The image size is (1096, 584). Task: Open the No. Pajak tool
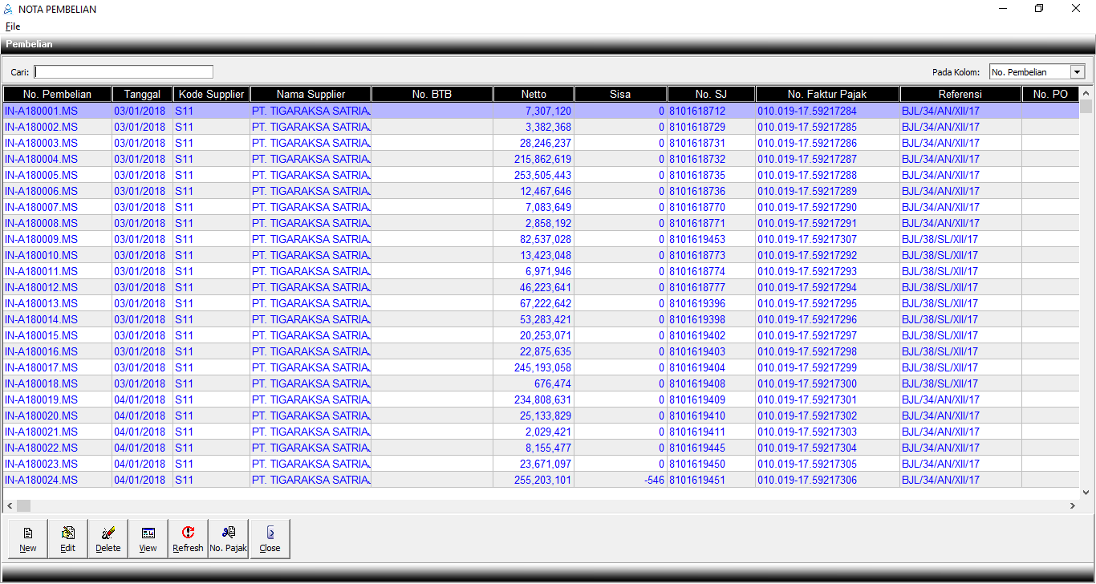[x=229, y=538]
